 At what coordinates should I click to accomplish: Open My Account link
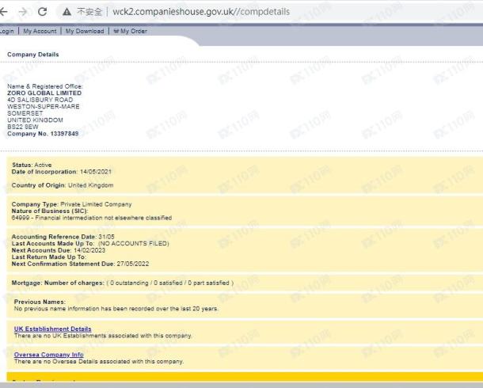tap(40, 31)
